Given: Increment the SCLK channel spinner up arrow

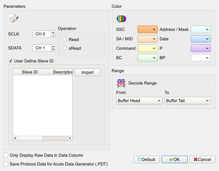Looking at the screenshot, I should pyautogui.click(x=53, y=32).
